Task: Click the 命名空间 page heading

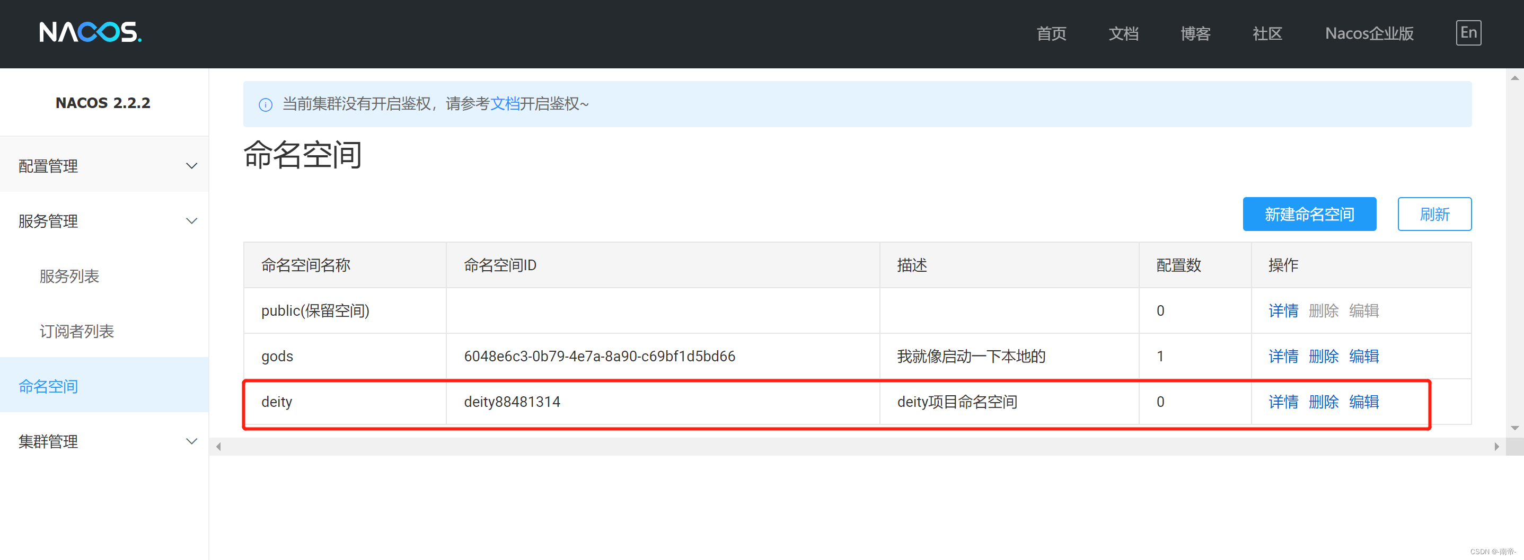Action: [302, 155]
